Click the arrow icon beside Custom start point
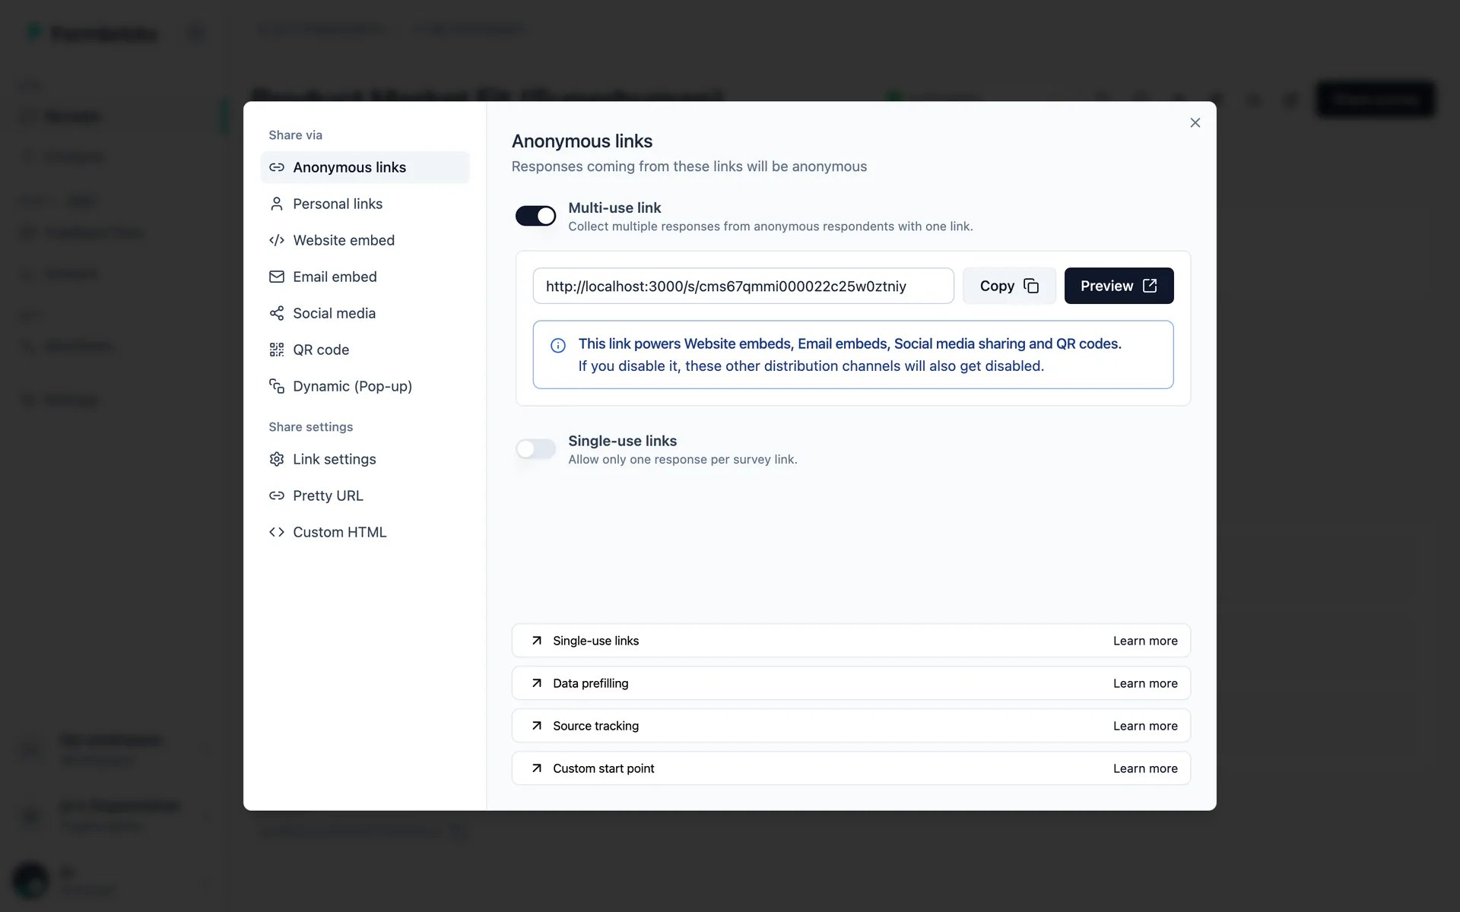 pos(537,768)
